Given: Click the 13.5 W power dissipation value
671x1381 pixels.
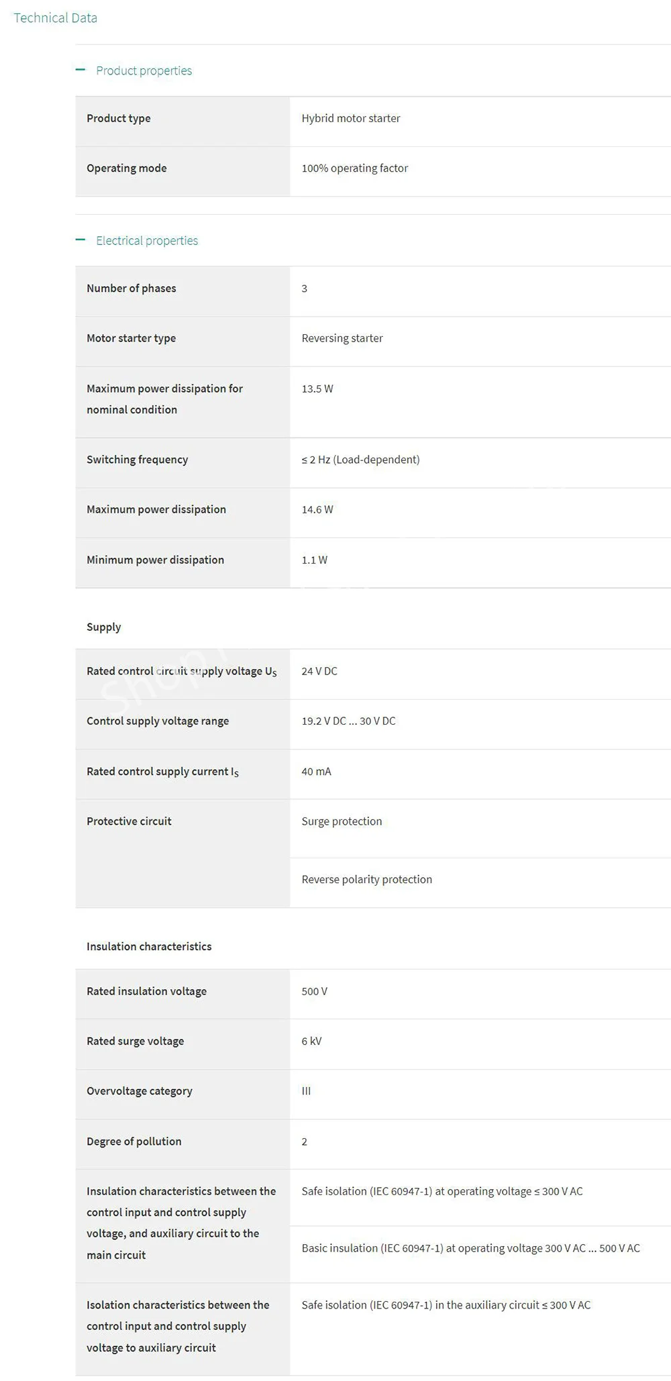Looking at the screenshot, I should [x=317, y=389].
